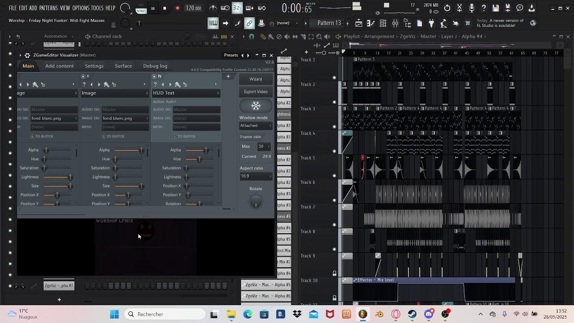Click the render/export download icon
Screen dimensions: 574x323
pos(531,8)
